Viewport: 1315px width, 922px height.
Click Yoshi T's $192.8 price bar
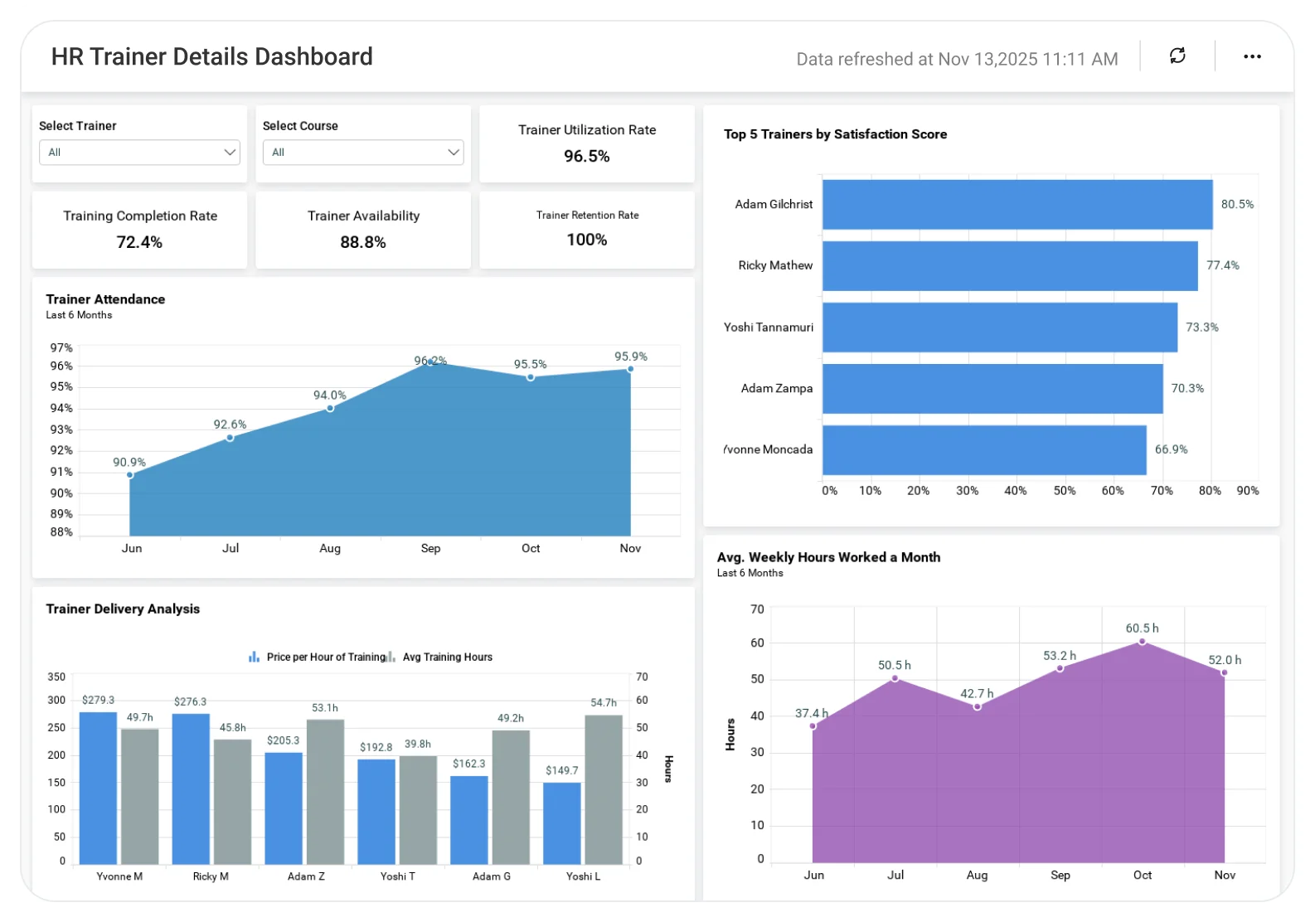[376, 812]
